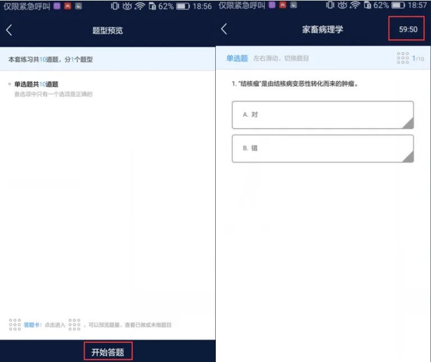
Task: Tap the 18:56 clock in status bar
Action: click(202, 6)
